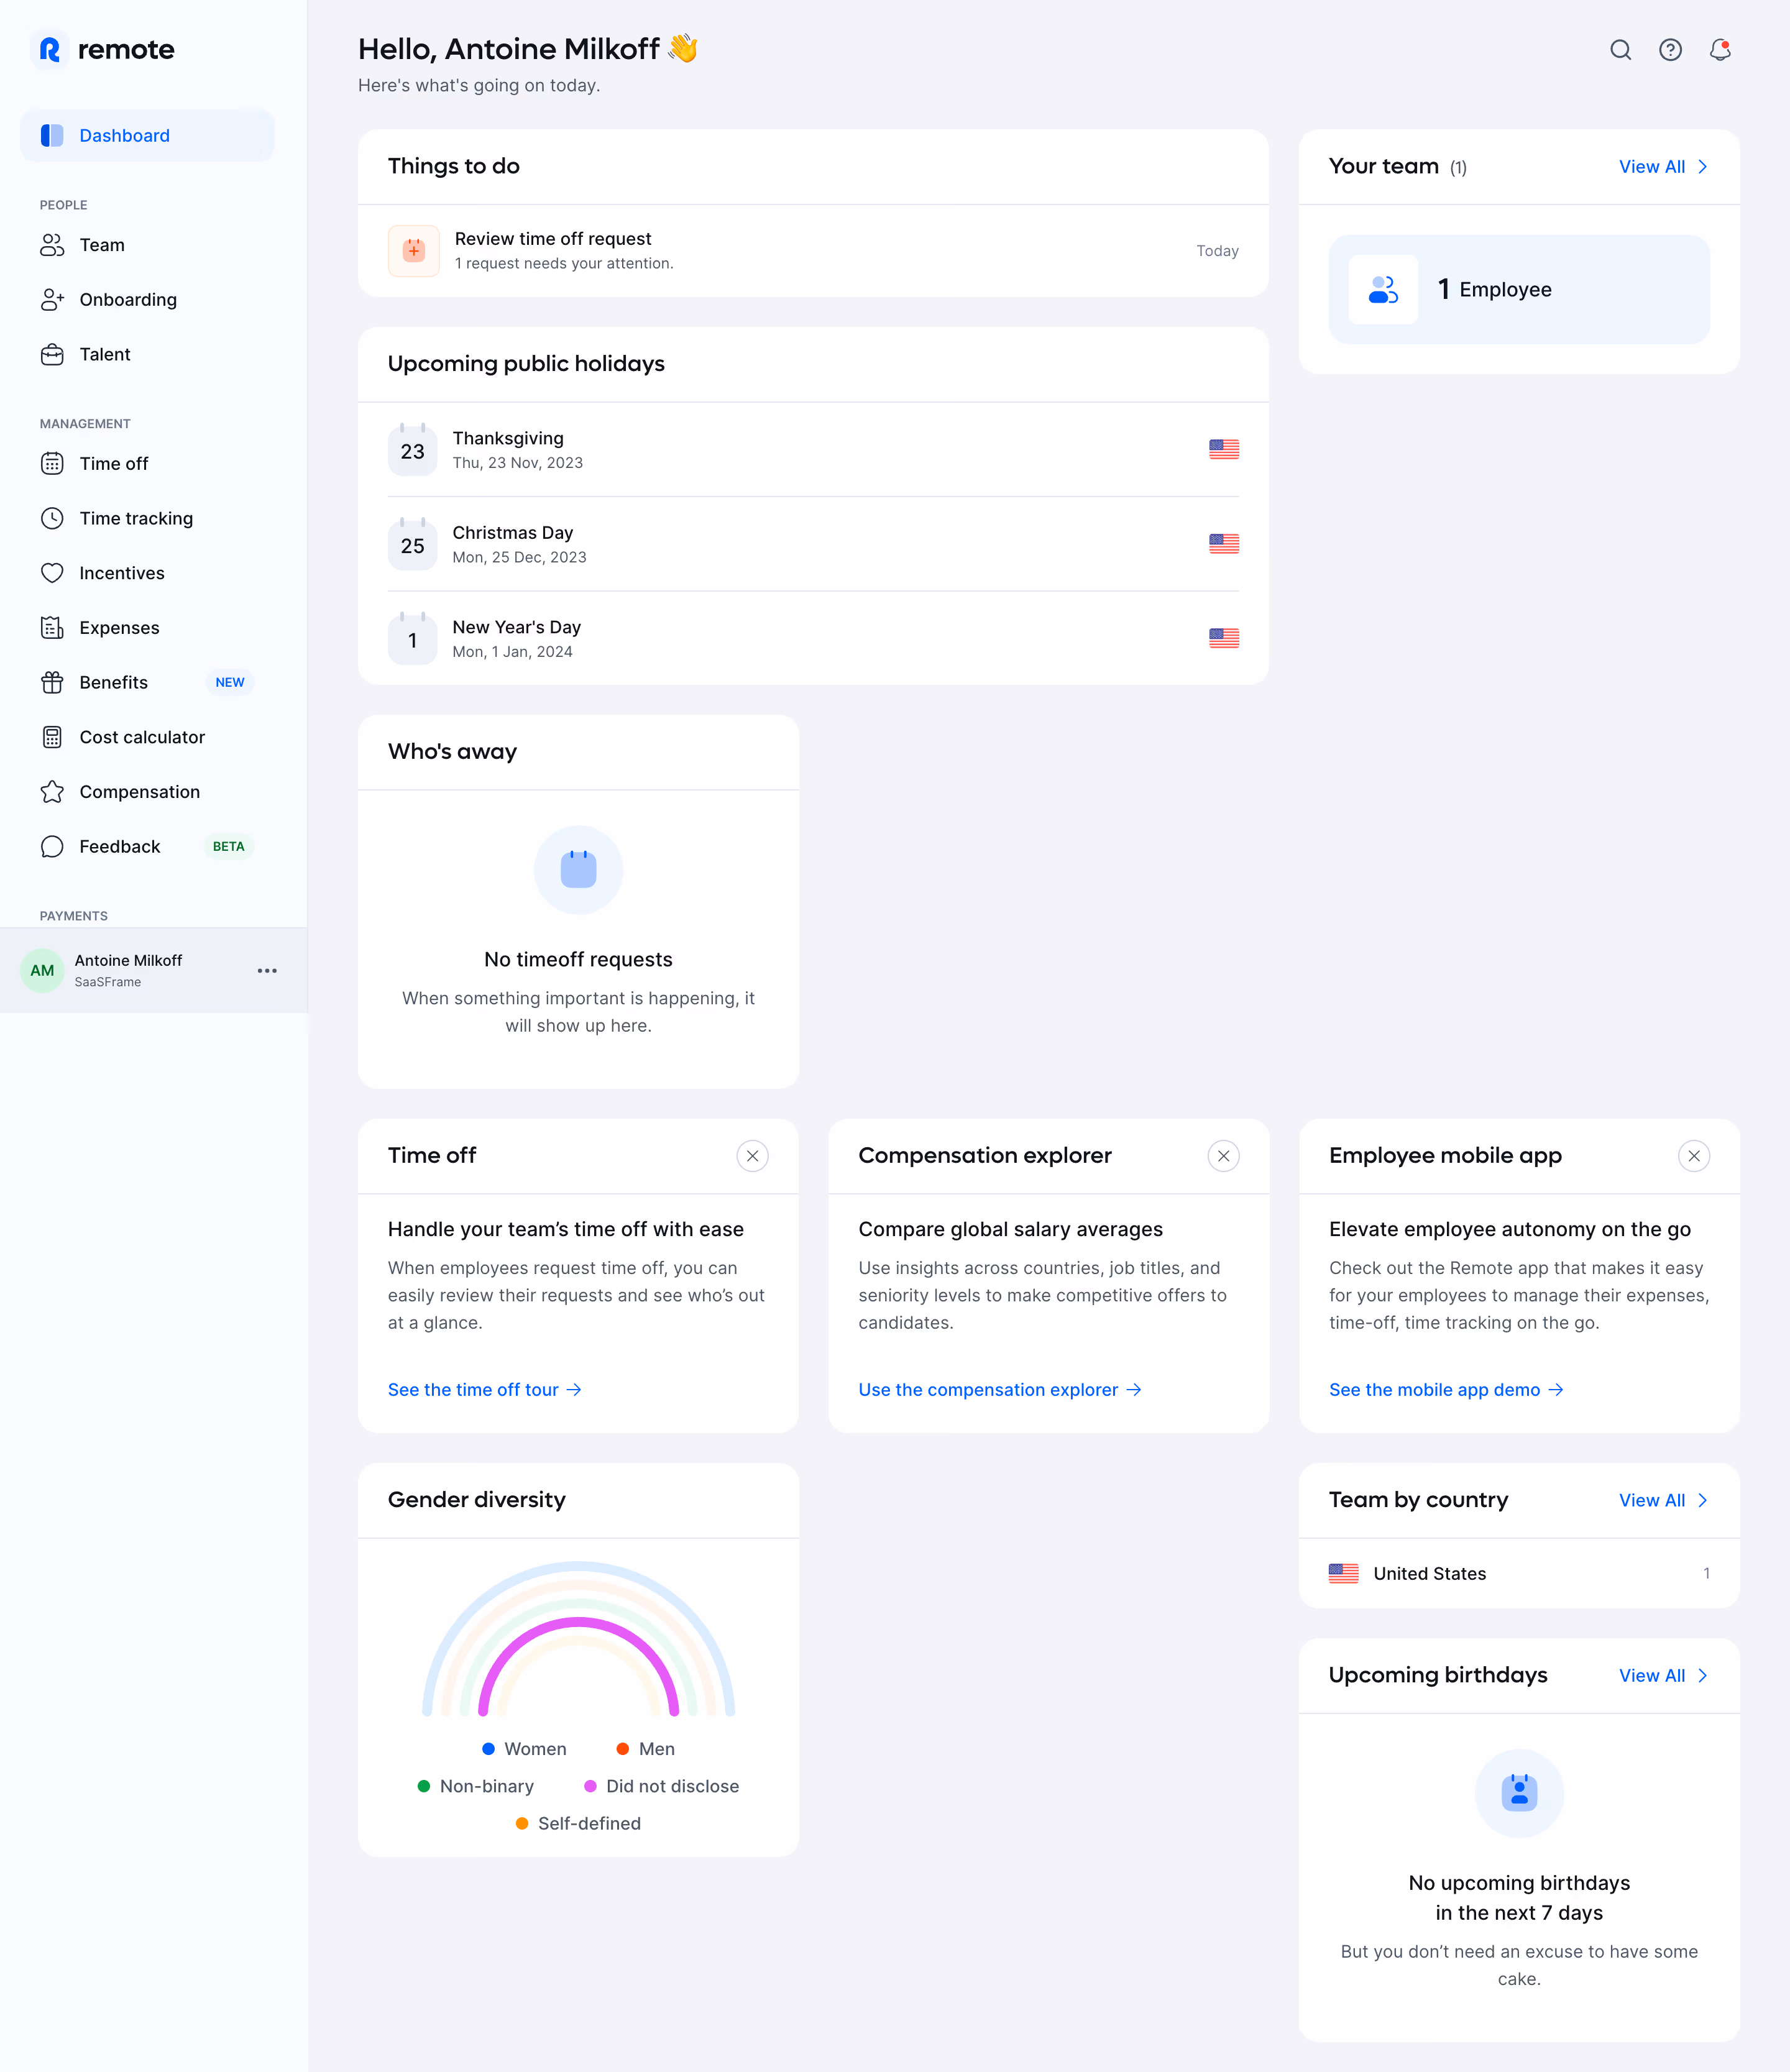Click See the time off tour link

pos(485,1390)
